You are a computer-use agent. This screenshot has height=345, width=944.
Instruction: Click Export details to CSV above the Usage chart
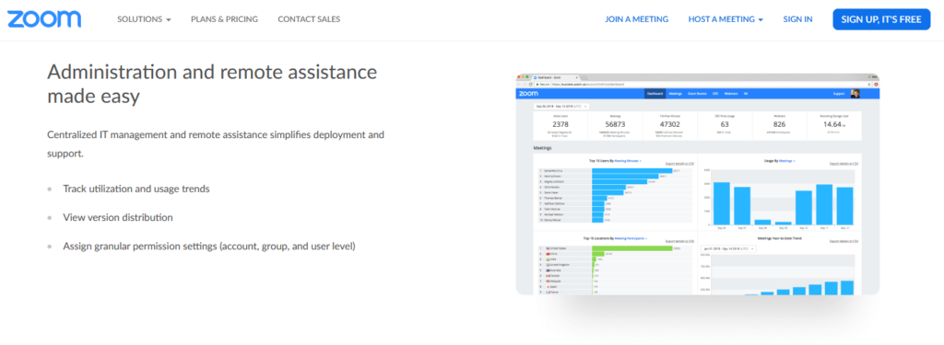(844, 164)
